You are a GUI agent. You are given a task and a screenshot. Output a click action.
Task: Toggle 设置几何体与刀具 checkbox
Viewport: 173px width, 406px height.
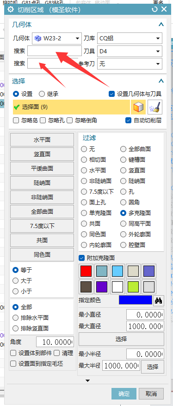112,94
